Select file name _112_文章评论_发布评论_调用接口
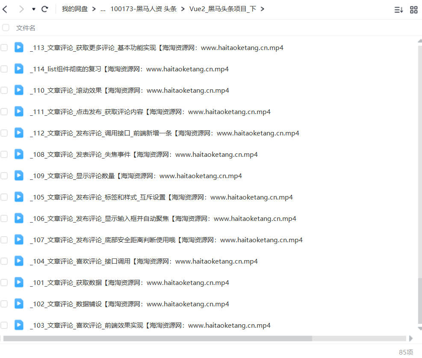422x358 pixels. click(165, 133)
